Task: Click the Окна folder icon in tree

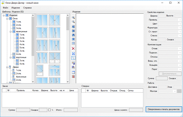Action: pyautogui.click(x=10, y=19)
